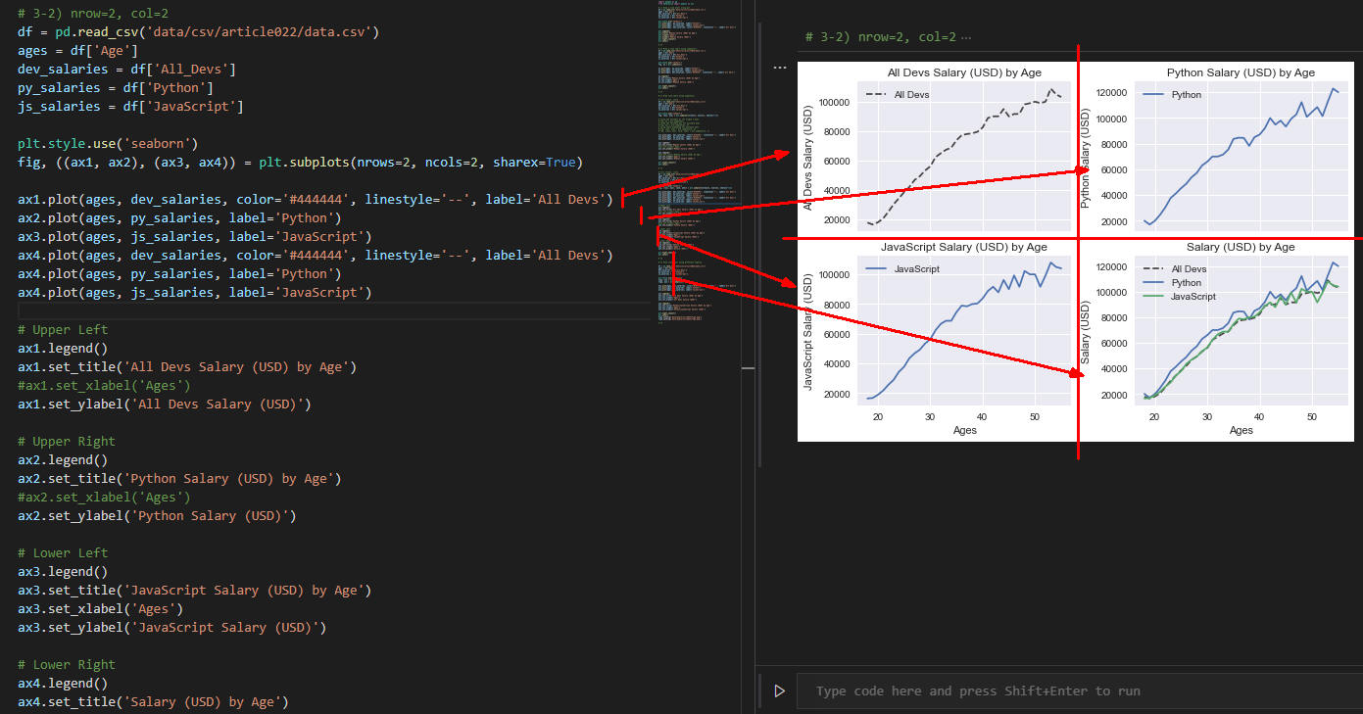1363x714 pixels.
Task: Click ax2.set_title 'Python Salary' line
Action: (179, 478)
